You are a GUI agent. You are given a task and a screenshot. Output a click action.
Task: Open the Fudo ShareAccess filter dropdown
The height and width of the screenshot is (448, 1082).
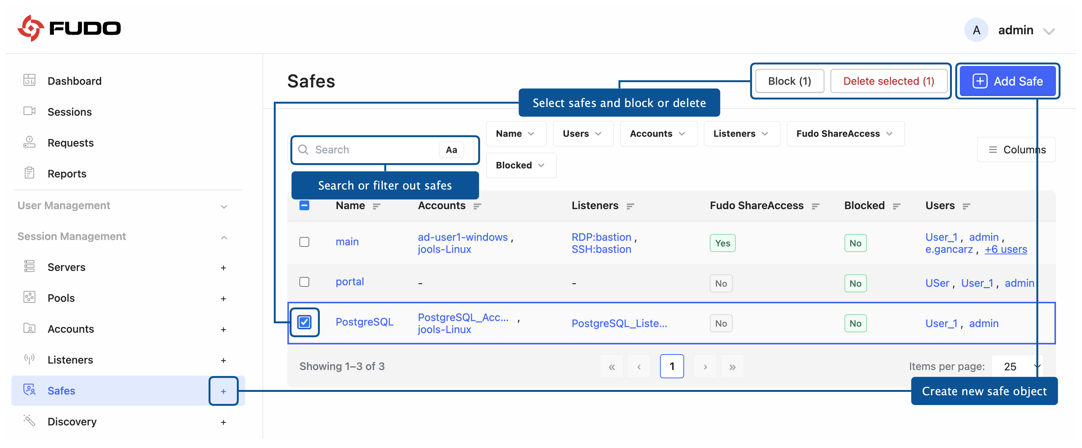[845, 134]
